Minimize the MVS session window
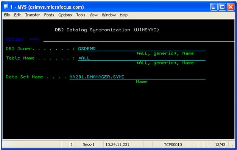Screen dimensions: 237x150 [x=214, y=7]
